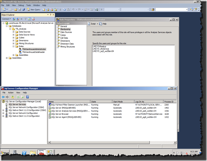The width and height of the screenshot is (207, 161).
Task: Select SQL Server Services in Configuration Manager tree
Action: [x=17, y=104]
